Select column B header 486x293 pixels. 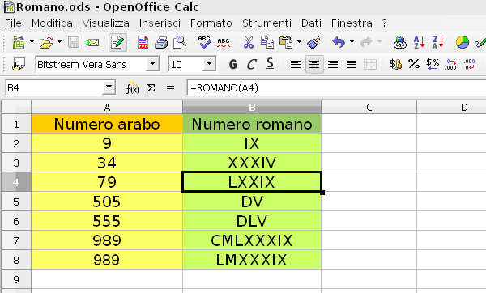pos(252,107)
